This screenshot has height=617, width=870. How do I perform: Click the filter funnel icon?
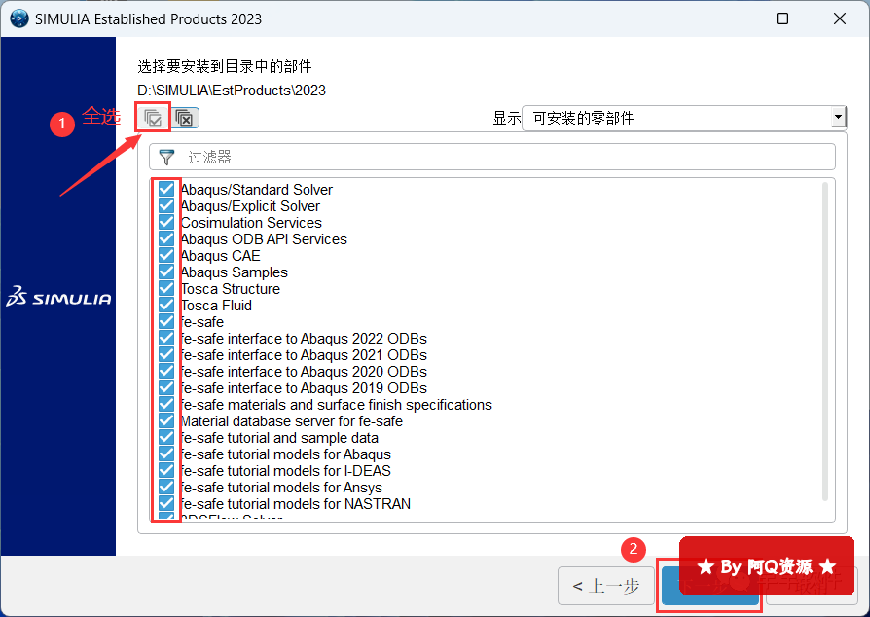[167, 157]
